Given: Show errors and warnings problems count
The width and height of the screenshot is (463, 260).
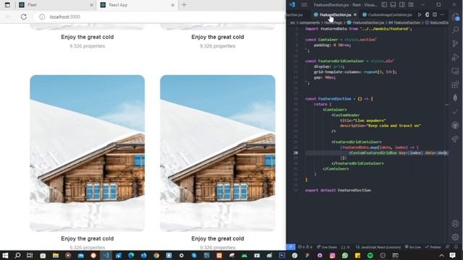Looking at the screenshot, I should (305, 247).
